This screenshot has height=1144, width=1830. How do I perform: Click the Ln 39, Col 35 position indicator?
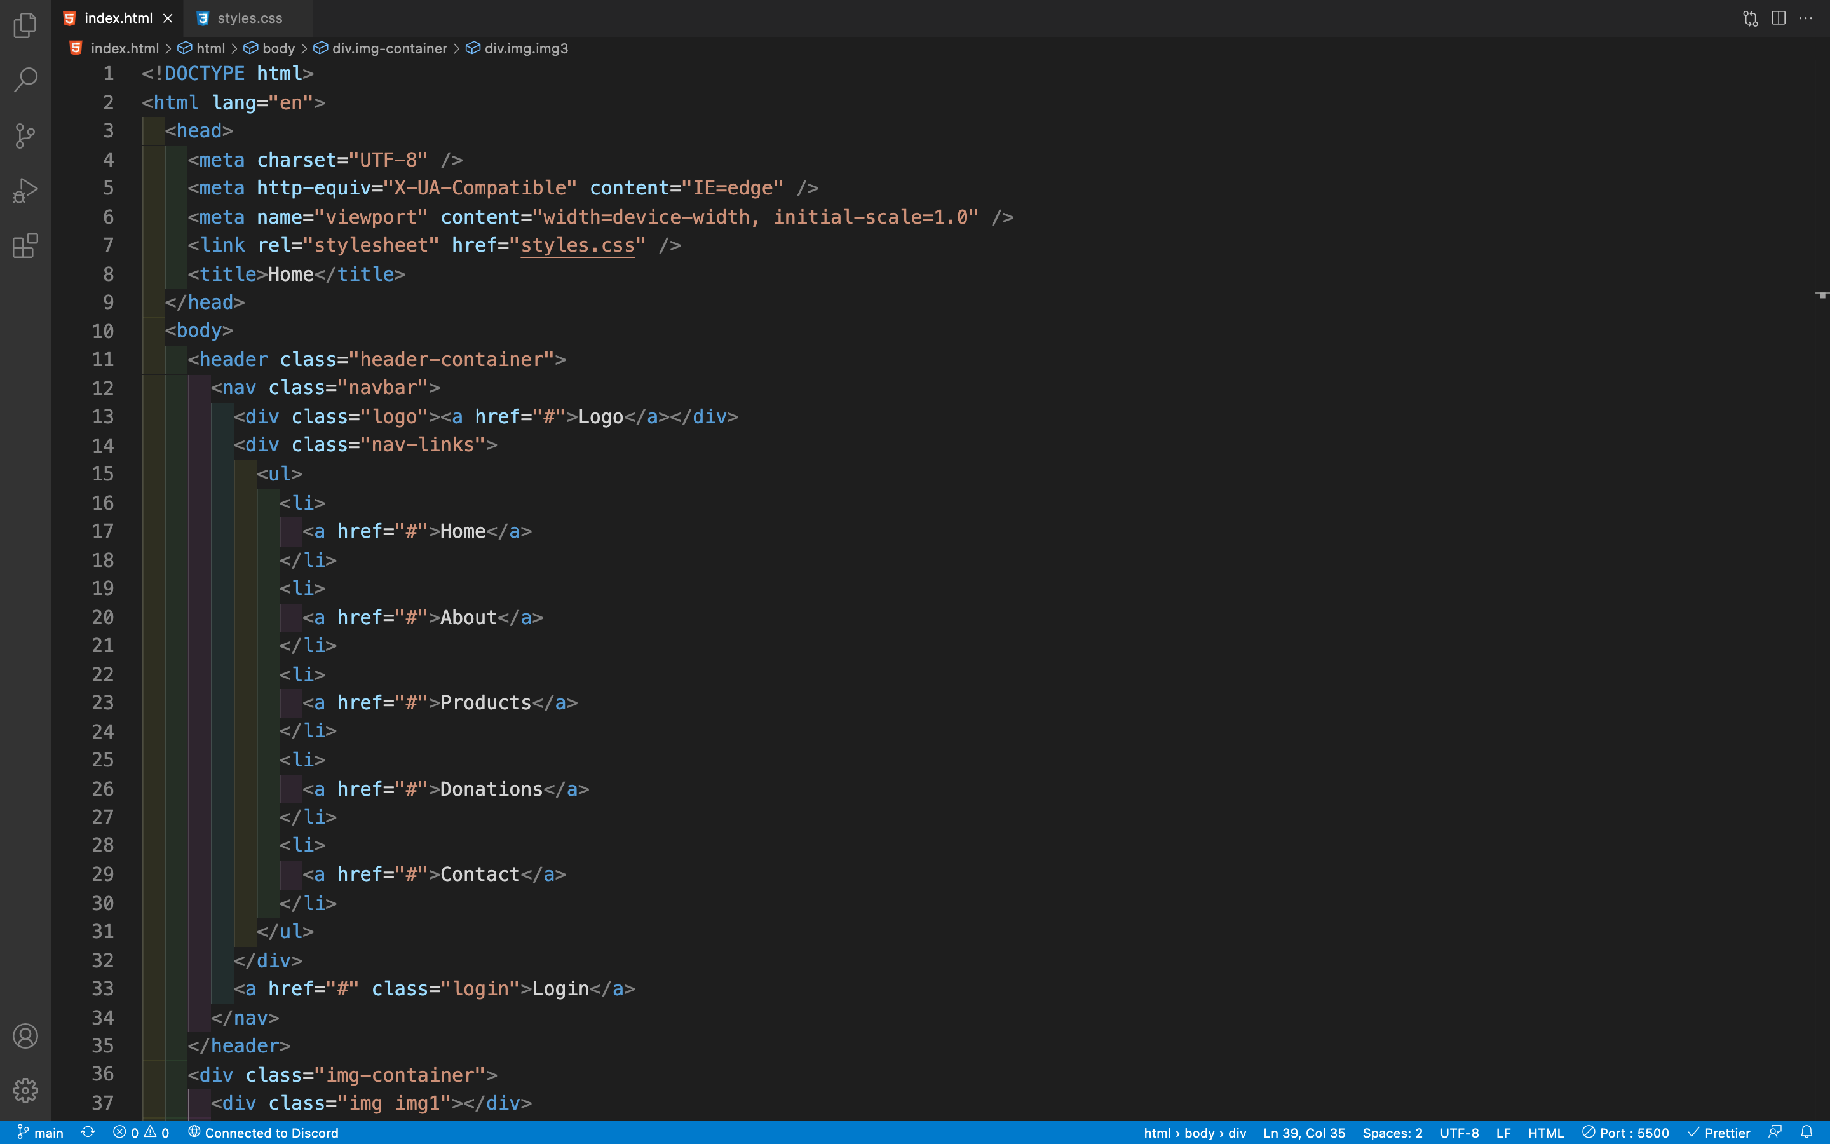pyautogui.click(x=1305, y=1133)
